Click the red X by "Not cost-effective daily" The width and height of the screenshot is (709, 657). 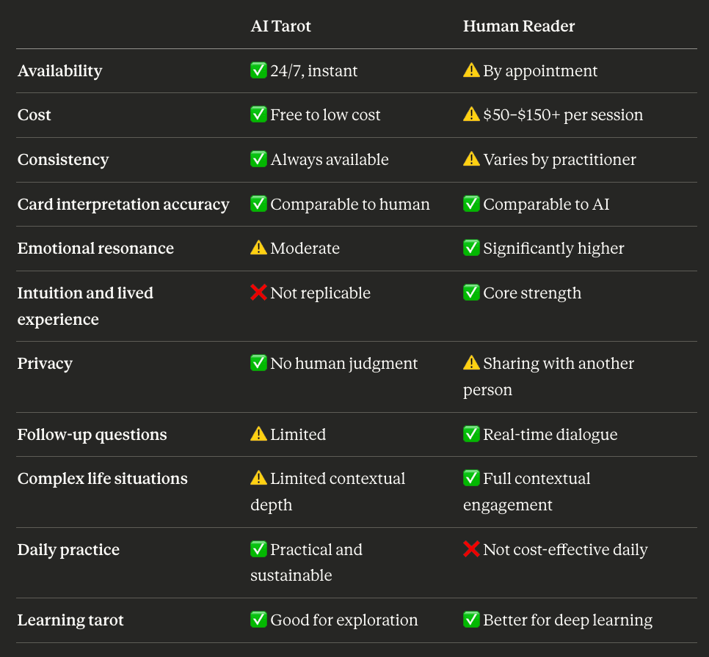(471, 549)
